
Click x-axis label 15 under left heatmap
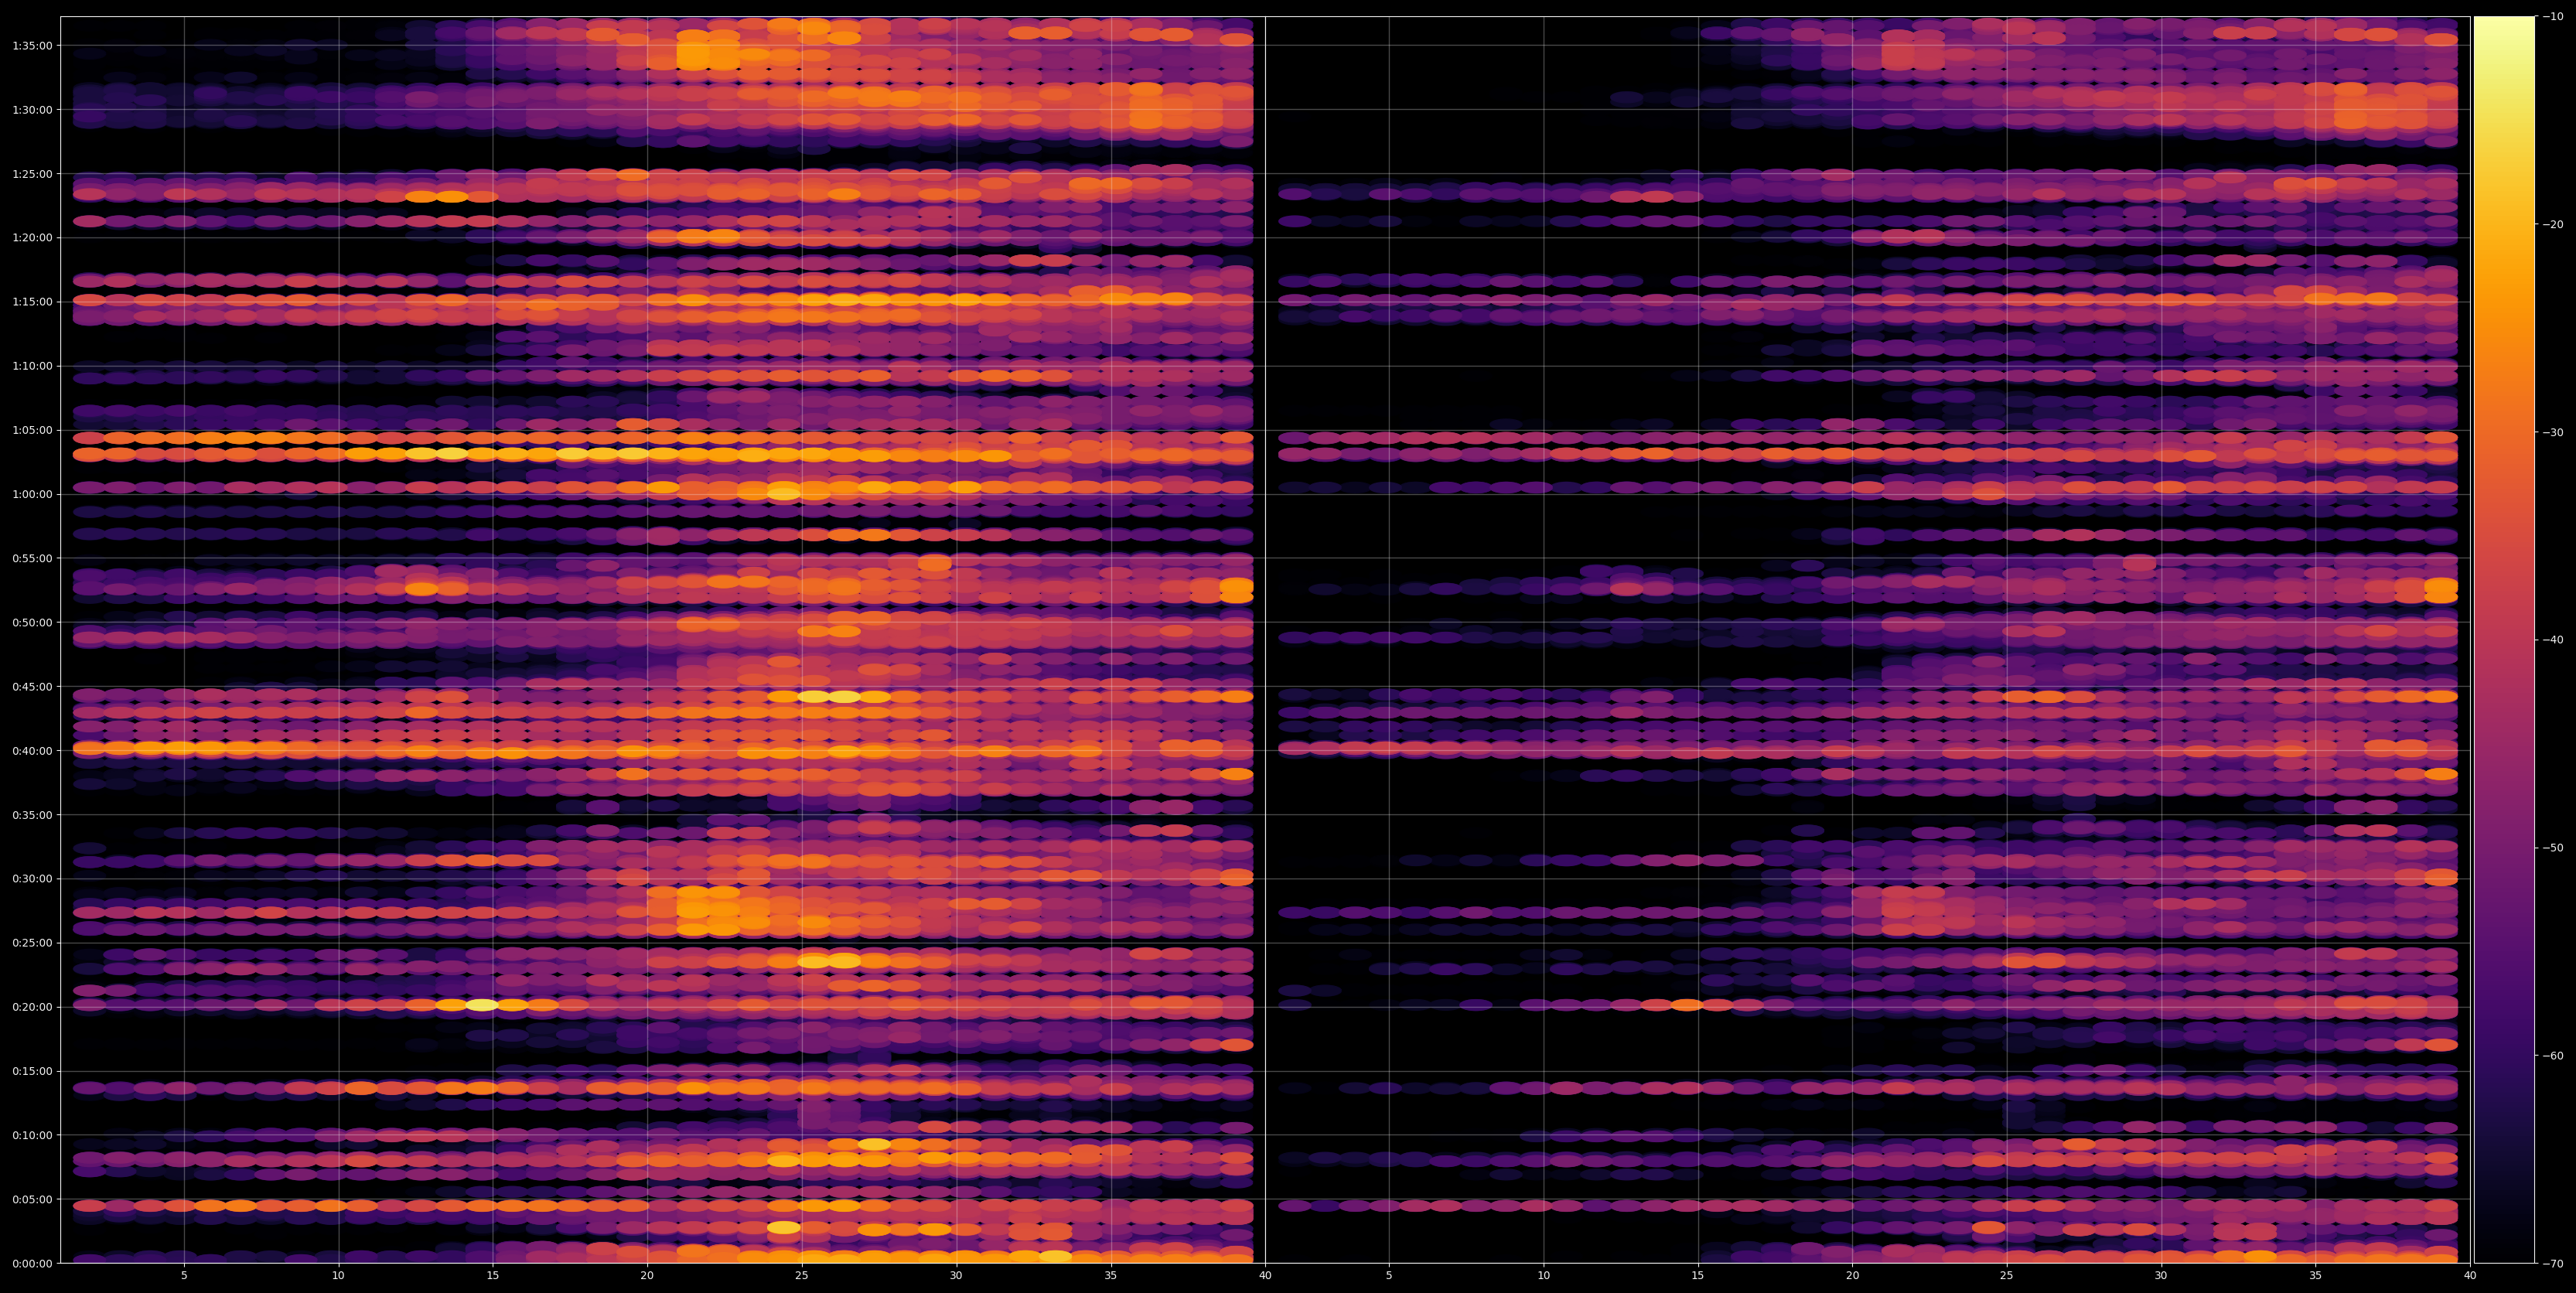(x=493, y=1276)
